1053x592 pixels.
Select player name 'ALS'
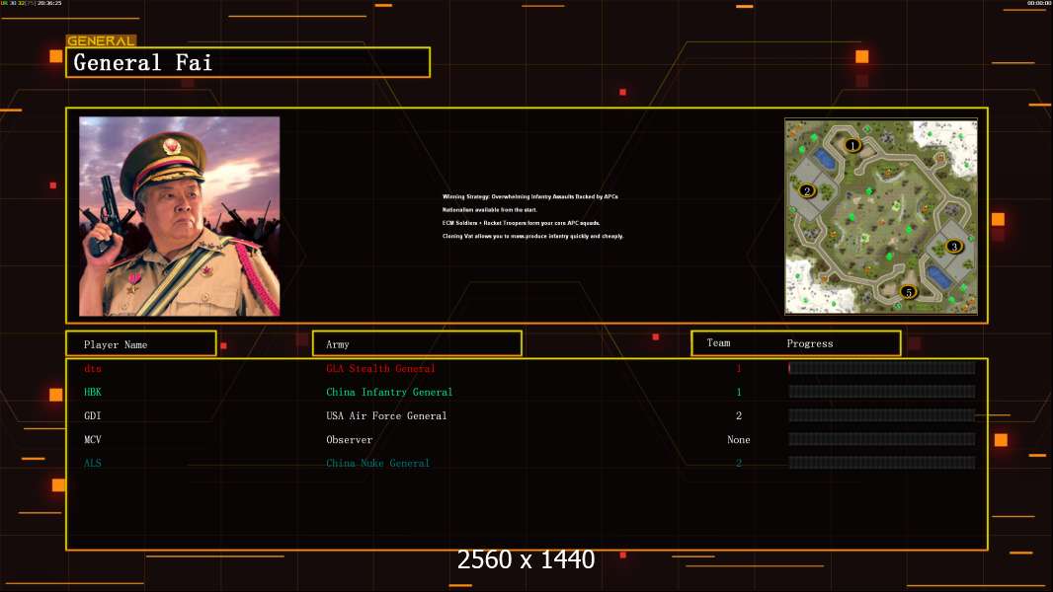[x=93, y=463]
